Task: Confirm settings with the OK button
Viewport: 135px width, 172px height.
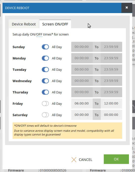Action: point(116,159)
